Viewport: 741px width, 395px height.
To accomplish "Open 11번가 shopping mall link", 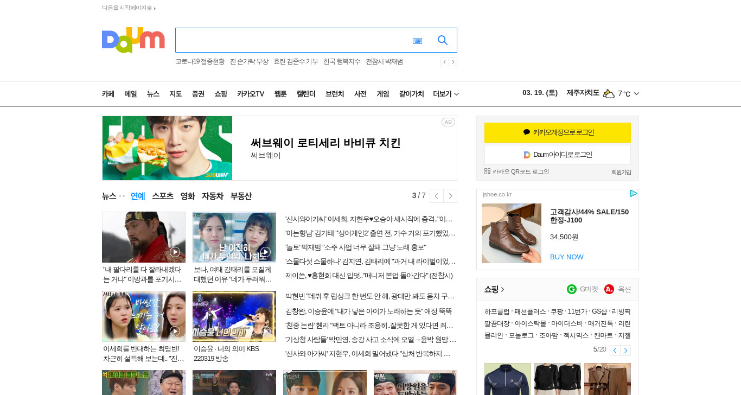I will click(x=577, y=311).
